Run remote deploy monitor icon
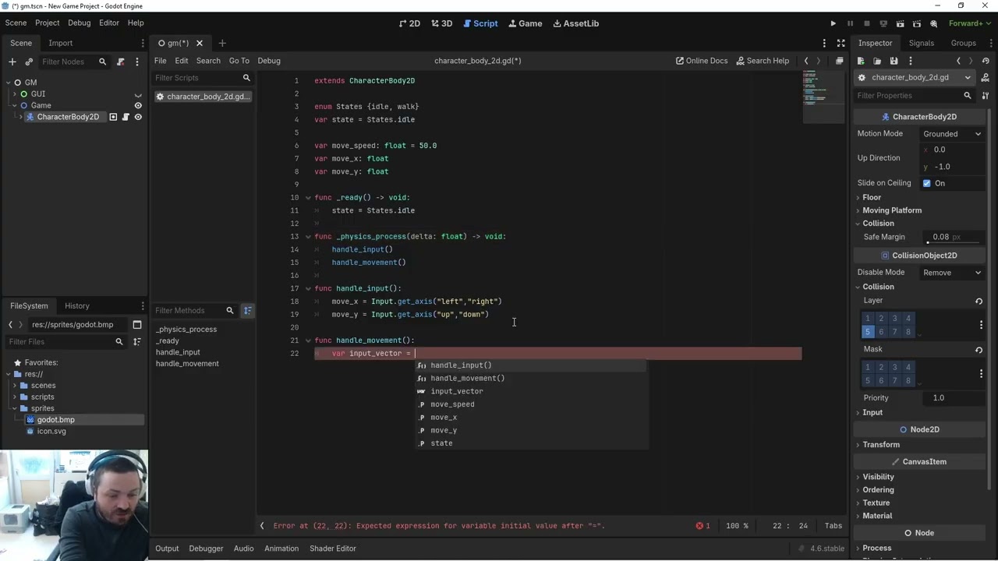This screenshot has width=998, height=561. pyautogui.click(x=883, y=23)
